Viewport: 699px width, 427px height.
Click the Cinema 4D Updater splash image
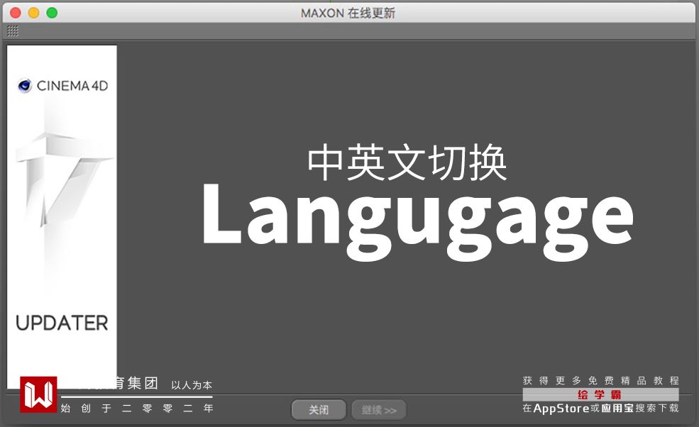coord(62,216)
